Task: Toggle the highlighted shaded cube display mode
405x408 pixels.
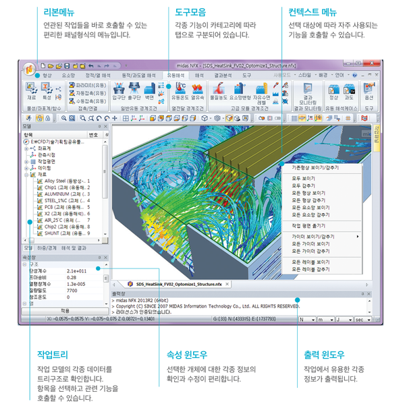Action: pyautogui.click(x=229, y=119)
